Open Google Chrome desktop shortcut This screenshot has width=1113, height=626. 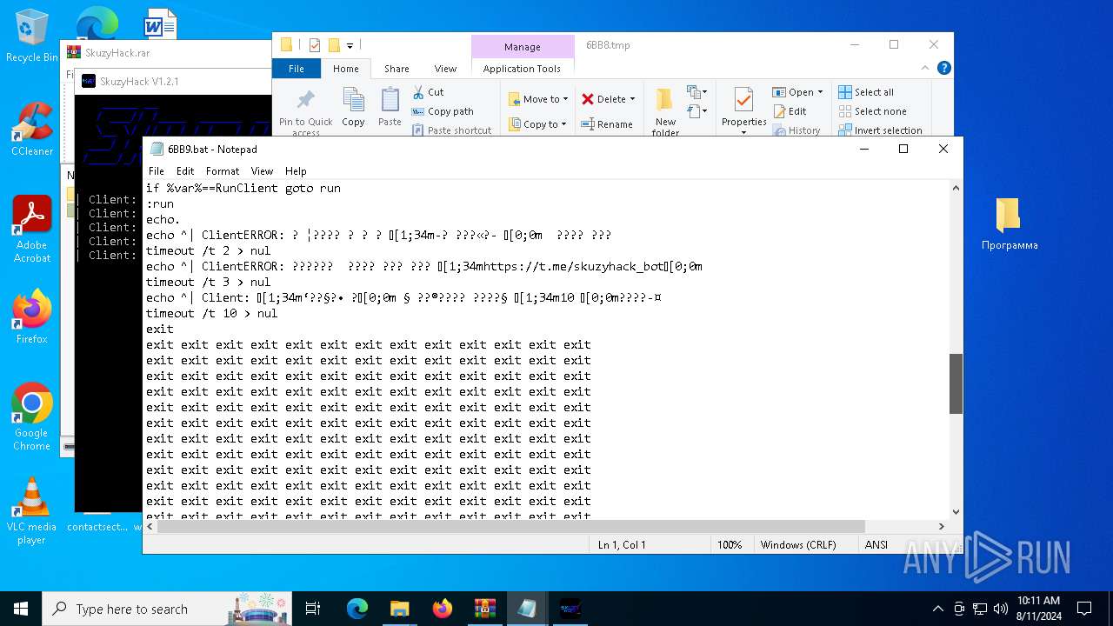[31, 416]
